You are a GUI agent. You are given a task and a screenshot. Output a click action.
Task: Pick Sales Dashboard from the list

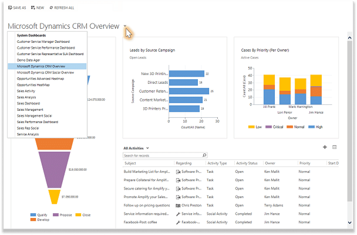pyautogui.click(x=28, y=103)
